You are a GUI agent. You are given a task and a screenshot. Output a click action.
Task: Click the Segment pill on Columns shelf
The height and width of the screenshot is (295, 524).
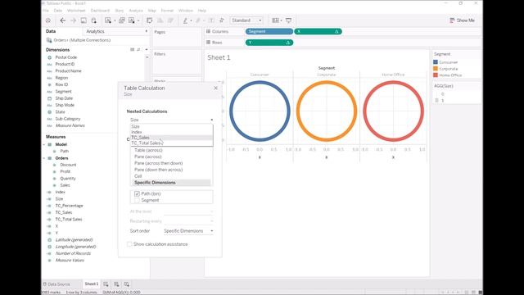[x=269, y=31]
